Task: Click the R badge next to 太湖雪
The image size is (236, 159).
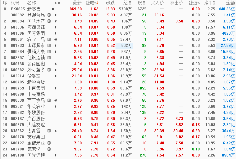Action: click(49, 131)
